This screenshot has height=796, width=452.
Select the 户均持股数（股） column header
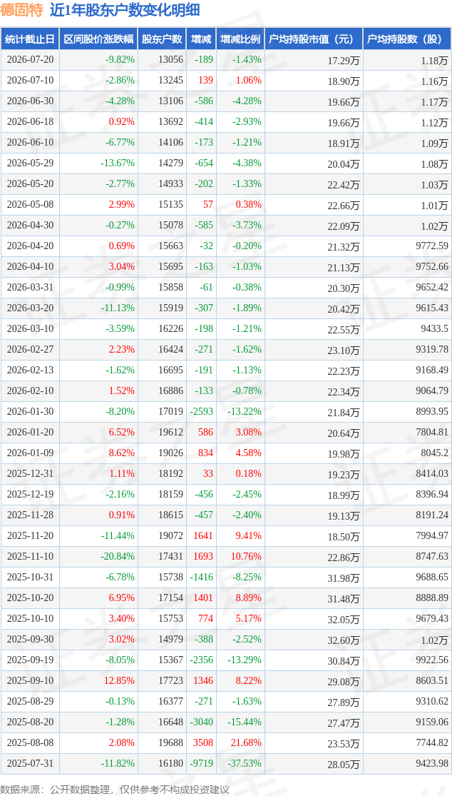coord(407,39)
